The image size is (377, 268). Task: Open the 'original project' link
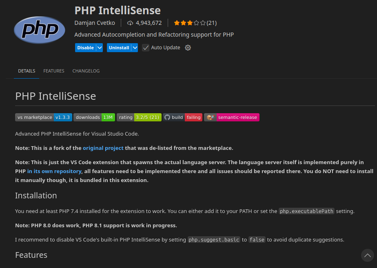tap(103, 148)
